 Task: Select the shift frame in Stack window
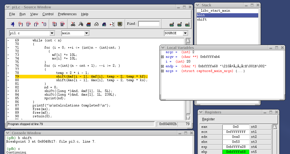pyautogui.click(x=228, y=19)
